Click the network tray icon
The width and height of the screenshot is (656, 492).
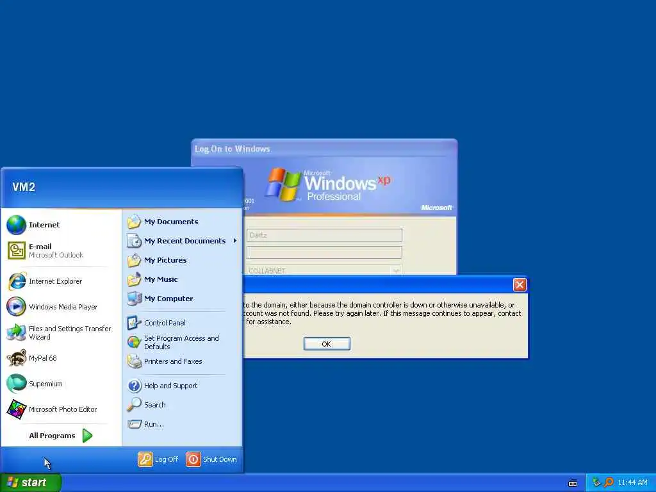click(x=596, y=482)
